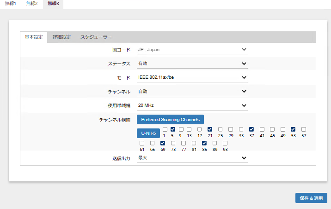Check the channel 93 checkbox
The width and height of the screenshot is (331, 209).
click(225, 143)
